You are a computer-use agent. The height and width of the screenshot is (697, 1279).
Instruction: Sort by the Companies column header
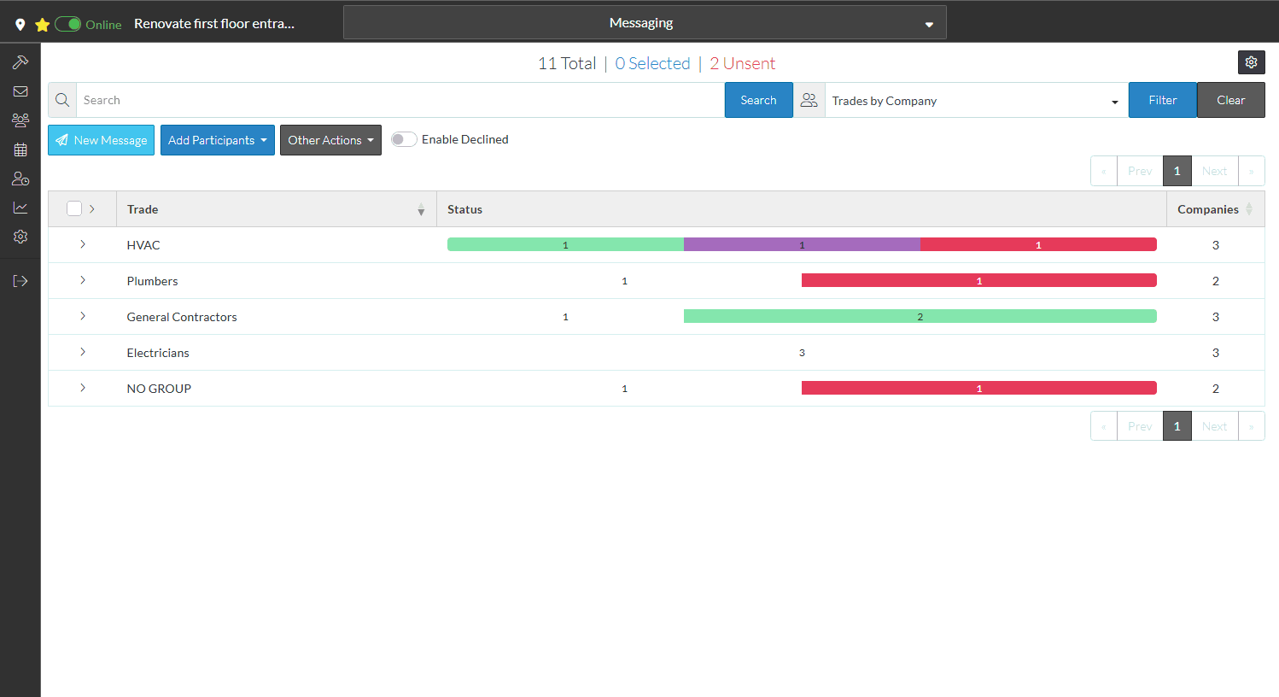point(1215,209)
